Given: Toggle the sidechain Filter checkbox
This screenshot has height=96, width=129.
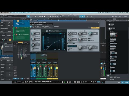Looking at the screenshot, I should pos(69,49).
